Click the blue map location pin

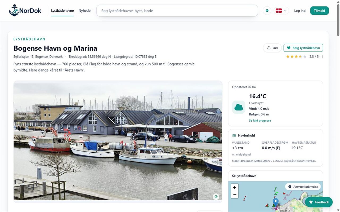276,203
